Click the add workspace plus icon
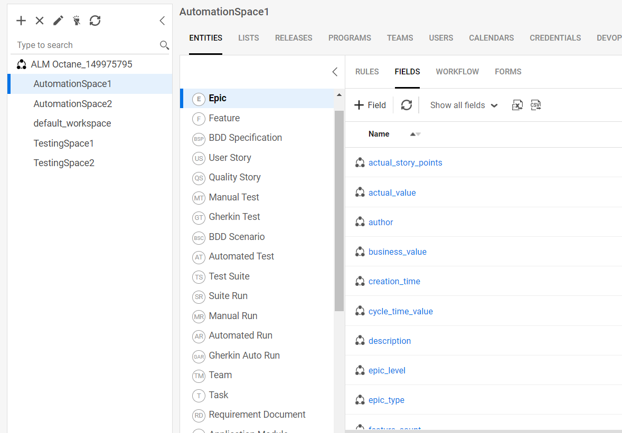Image resolution: width=622 pixels, height=433 pixels. 21,21
